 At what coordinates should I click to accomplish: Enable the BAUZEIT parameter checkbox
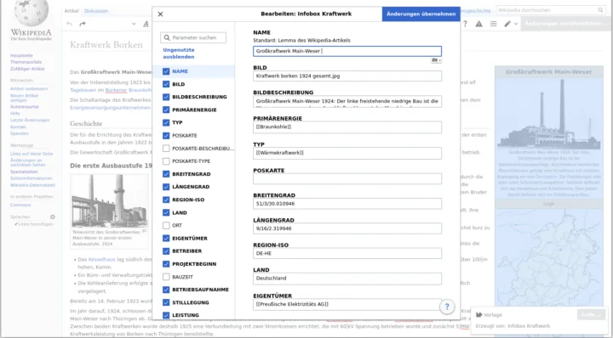pyautogui.click(x=166, y=277)
